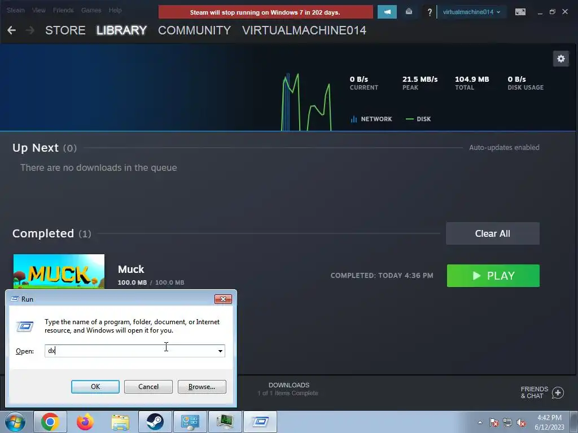Open download settings gear icon
This screenshot has width=578, height=433.
[x=561, y=59]
